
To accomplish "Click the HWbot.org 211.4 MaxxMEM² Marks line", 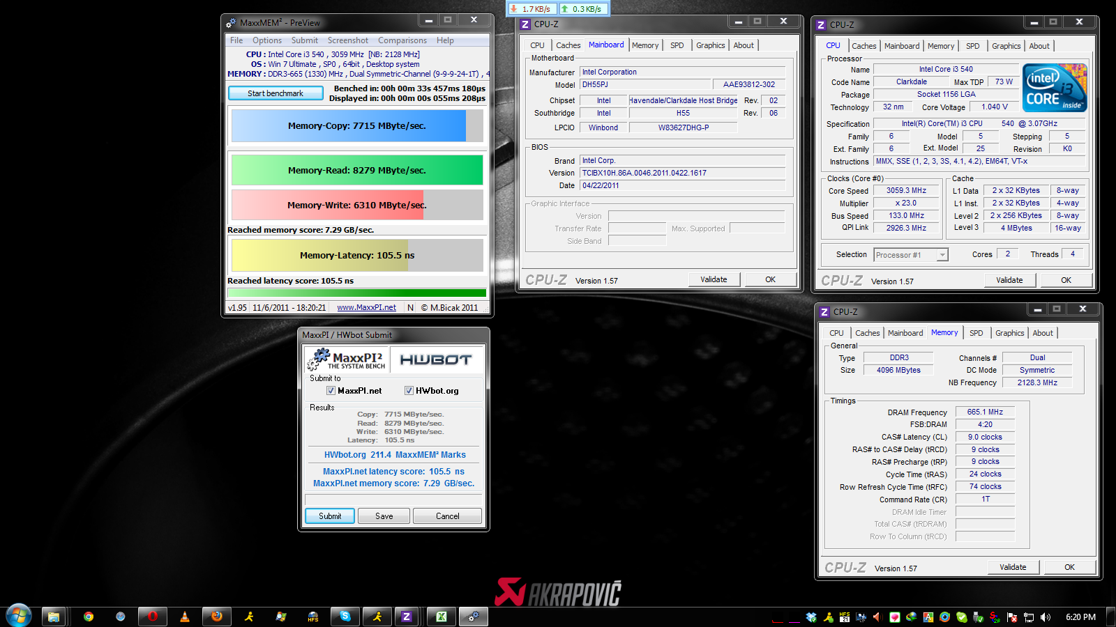I will [395, 455].
